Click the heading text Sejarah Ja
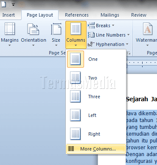157x165 pixels. point(141,99)
